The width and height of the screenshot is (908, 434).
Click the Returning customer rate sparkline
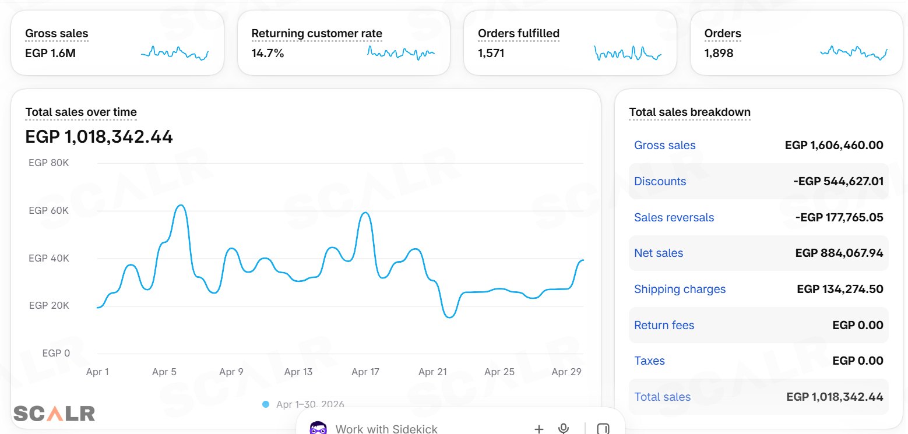(401, 53)
